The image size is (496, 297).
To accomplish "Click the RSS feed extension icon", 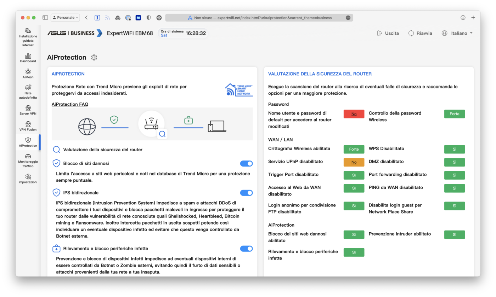I will click(x=107, y=17).
